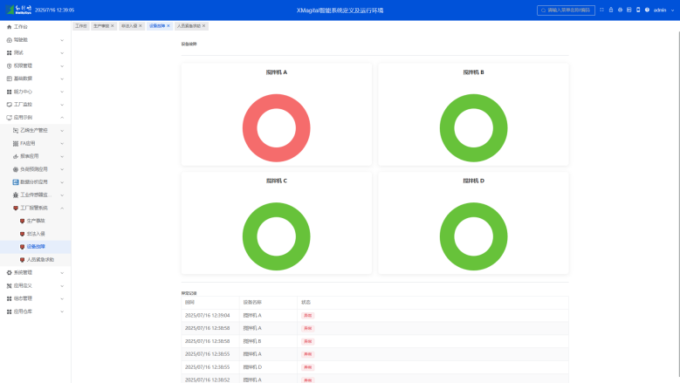Click the 工作台 home icon in sidebar
Screen dimensions: 680x383
(10, 27)
